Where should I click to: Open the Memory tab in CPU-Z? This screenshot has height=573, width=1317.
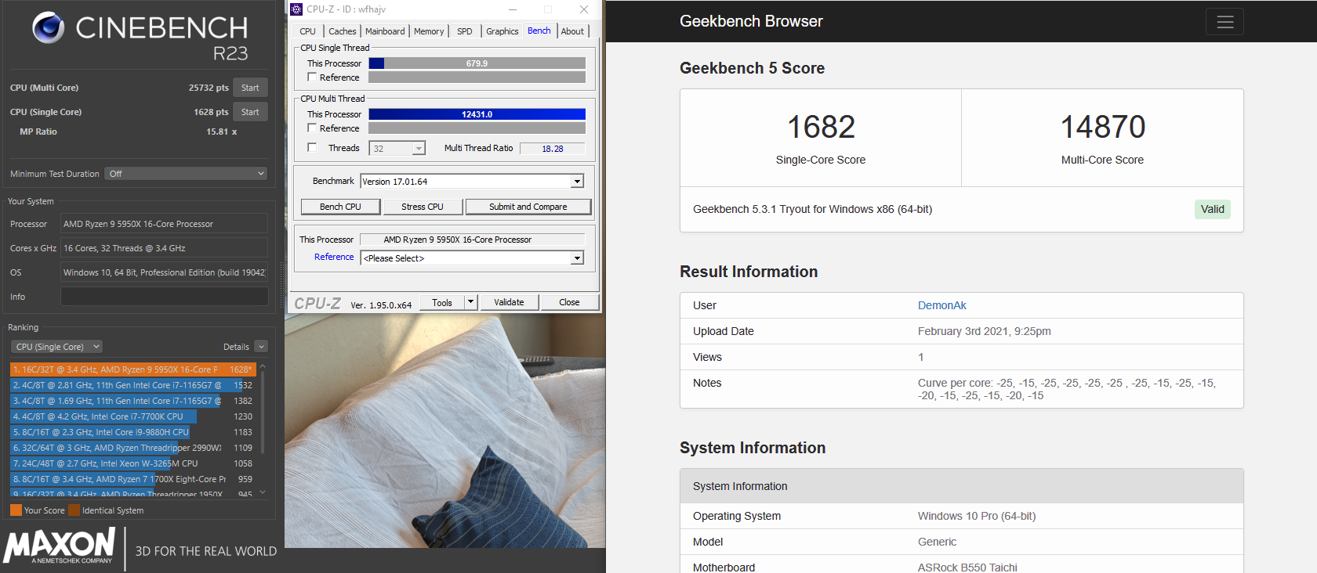(x=429, y=31)
